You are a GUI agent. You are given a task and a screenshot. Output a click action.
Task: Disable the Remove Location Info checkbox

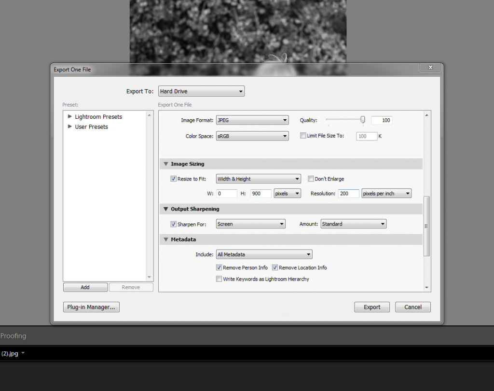[275, 267]
